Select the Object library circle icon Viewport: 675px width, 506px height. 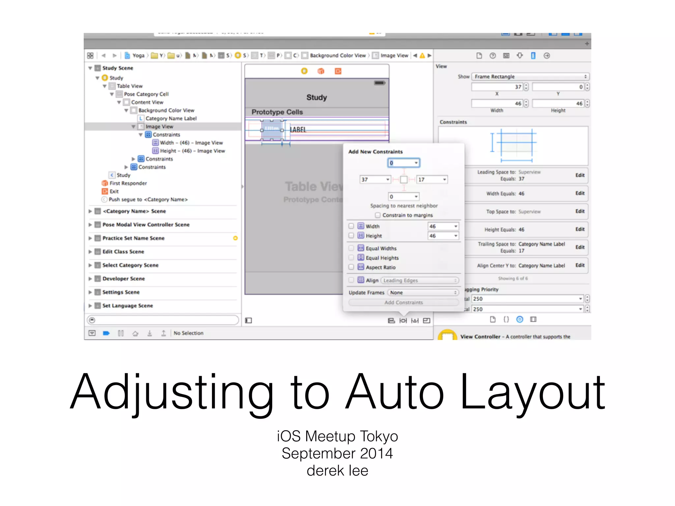[519, 319]
